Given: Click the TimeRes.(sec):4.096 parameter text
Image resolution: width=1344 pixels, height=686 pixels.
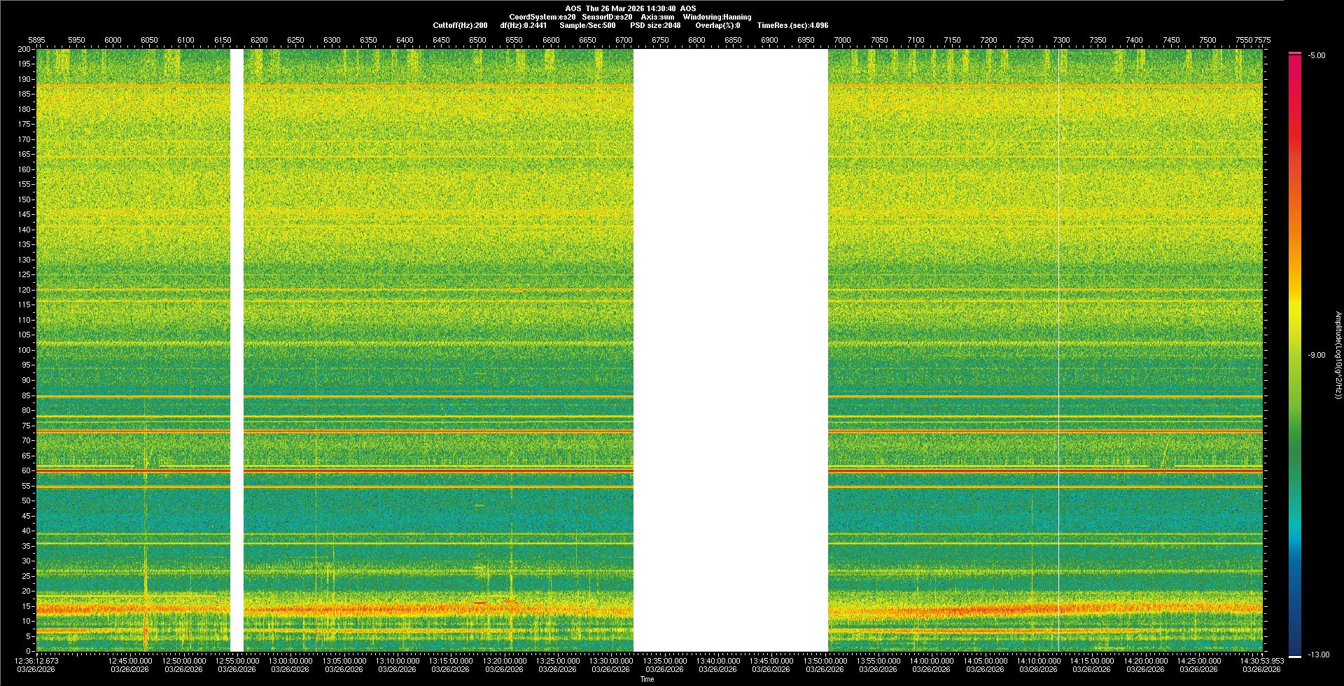Looking at the screenshot, I should click(x=792, y=25).
